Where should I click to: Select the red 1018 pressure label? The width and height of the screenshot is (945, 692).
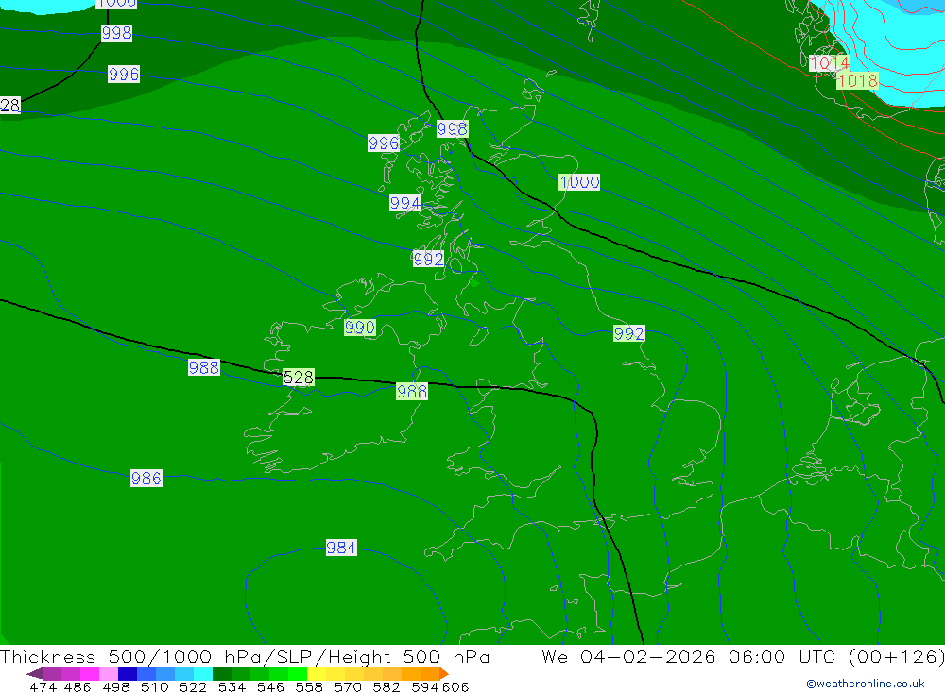857,80
